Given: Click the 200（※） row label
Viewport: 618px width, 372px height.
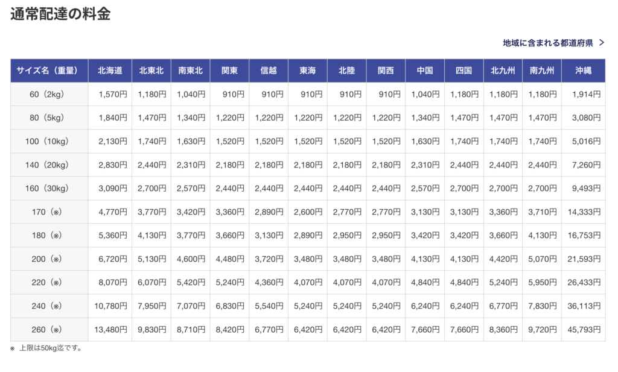Looking at the screenshot, I should coord(49,259).
